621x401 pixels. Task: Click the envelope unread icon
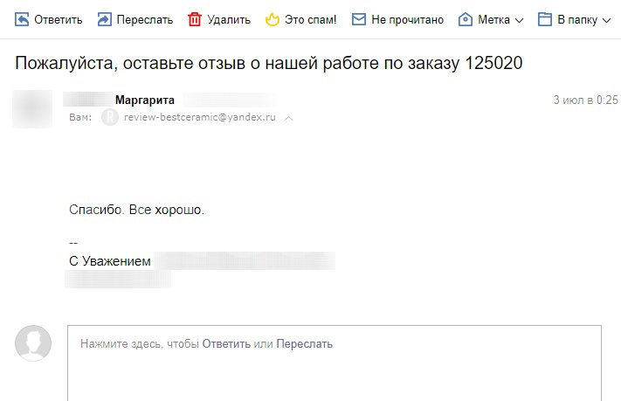tap(359, 19)
